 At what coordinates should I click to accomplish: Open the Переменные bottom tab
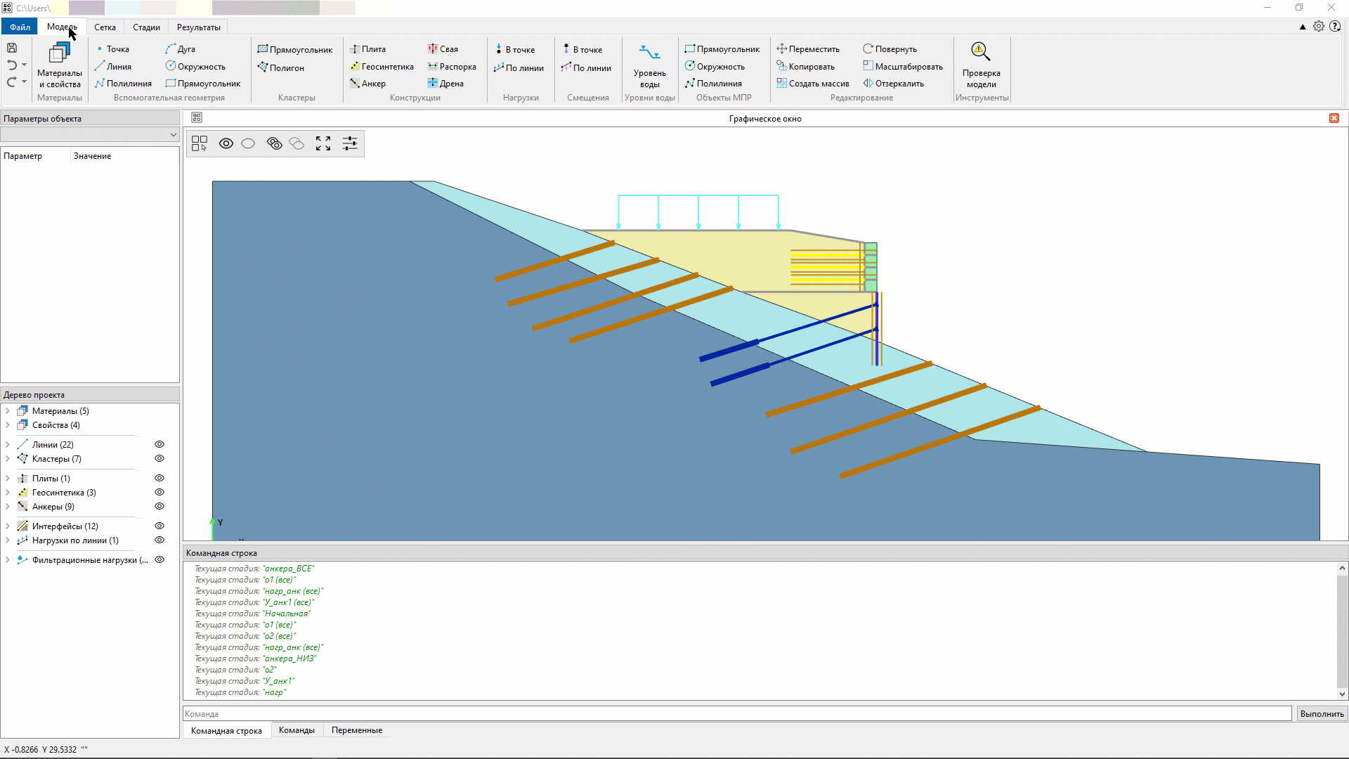tap(356, 730)
